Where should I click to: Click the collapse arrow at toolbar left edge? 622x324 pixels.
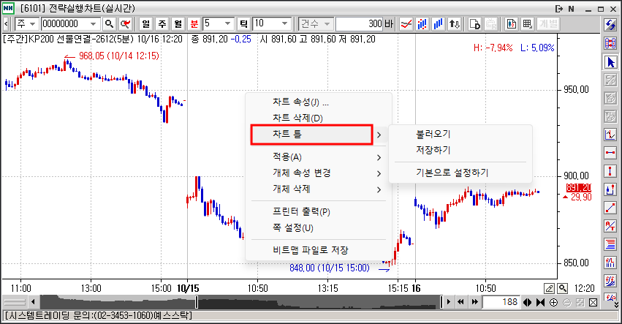(6, 24)
